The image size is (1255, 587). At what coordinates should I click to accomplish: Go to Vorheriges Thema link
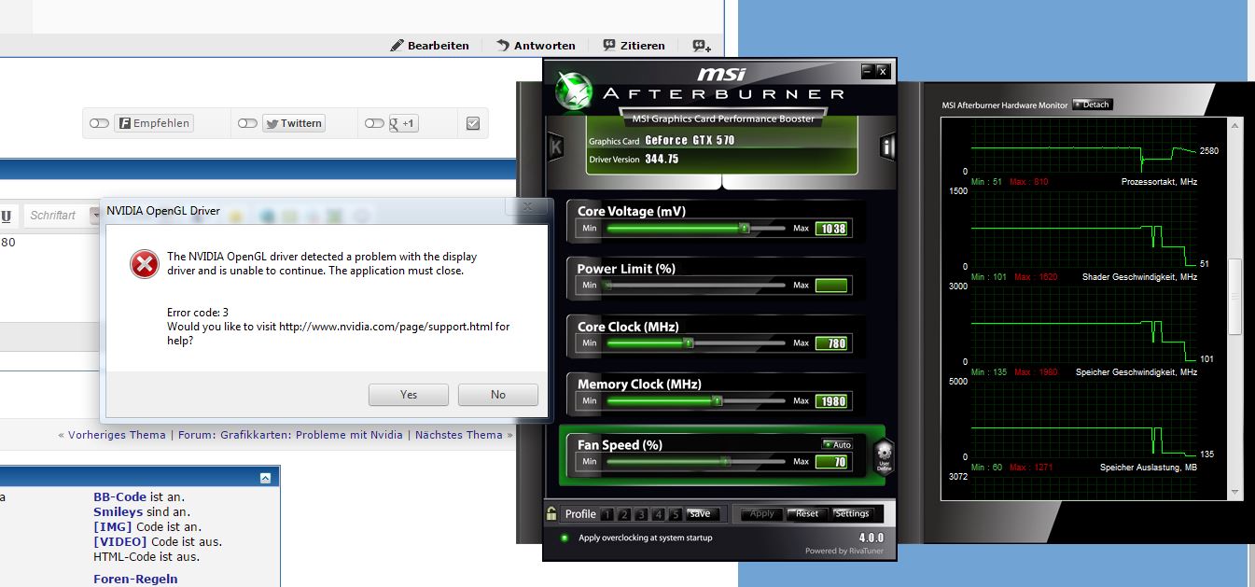click(117, 435)
